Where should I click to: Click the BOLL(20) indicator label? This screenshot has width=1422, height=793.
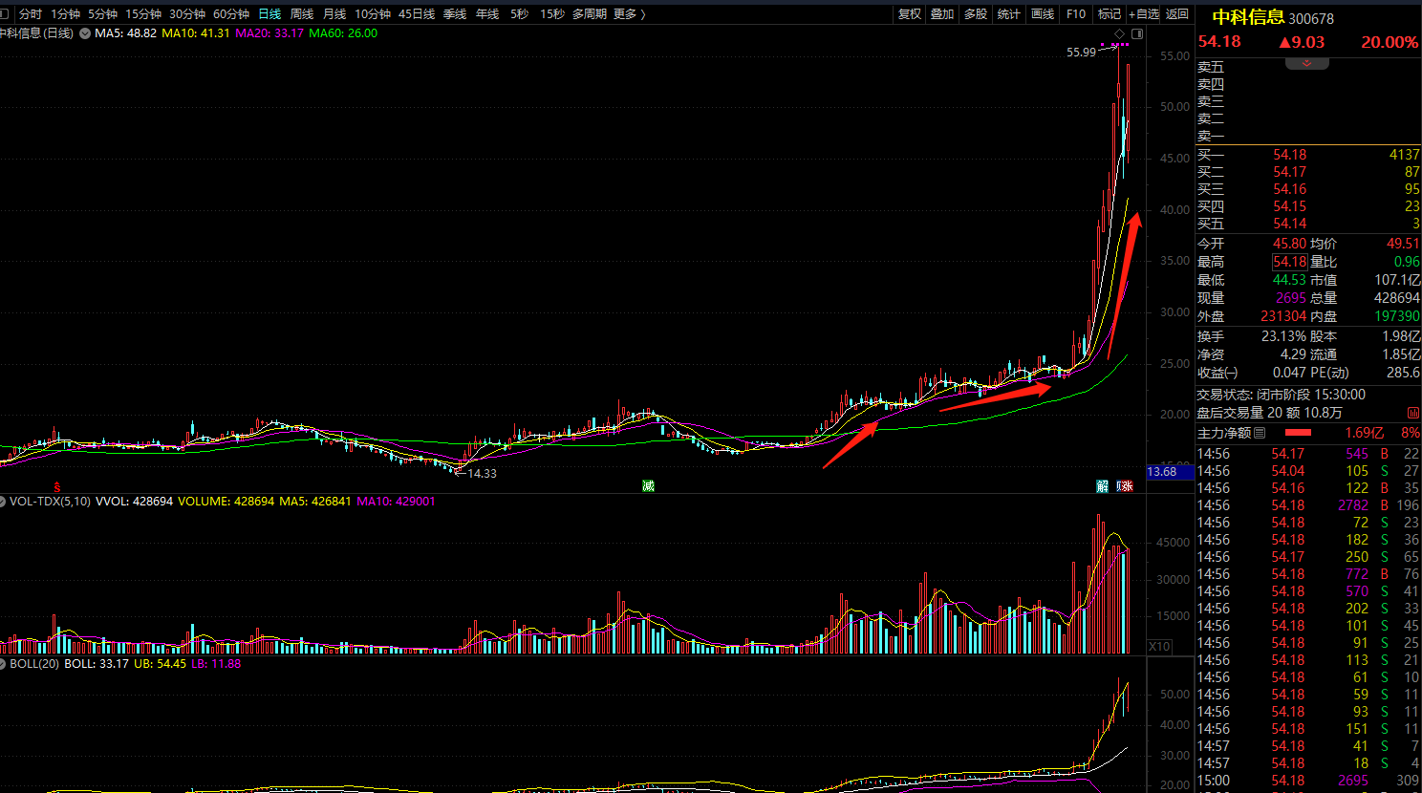pos(34,663)
